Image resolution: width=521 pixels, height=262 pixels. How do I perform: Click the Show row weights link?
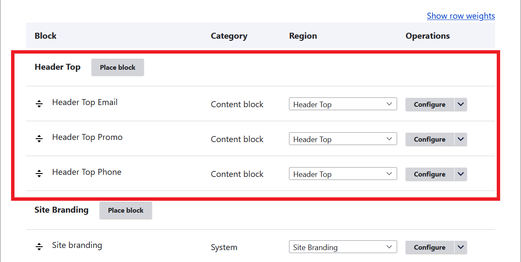point(461,16)
